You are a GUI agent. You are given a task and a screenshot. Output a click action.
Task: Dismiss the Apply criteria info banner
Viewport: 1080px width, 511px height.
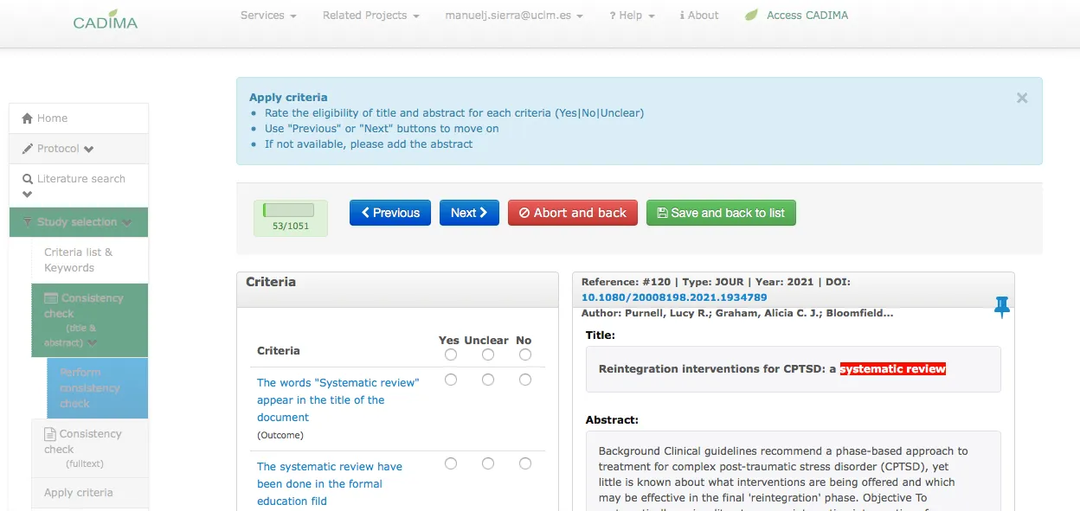coord(1022,98)
